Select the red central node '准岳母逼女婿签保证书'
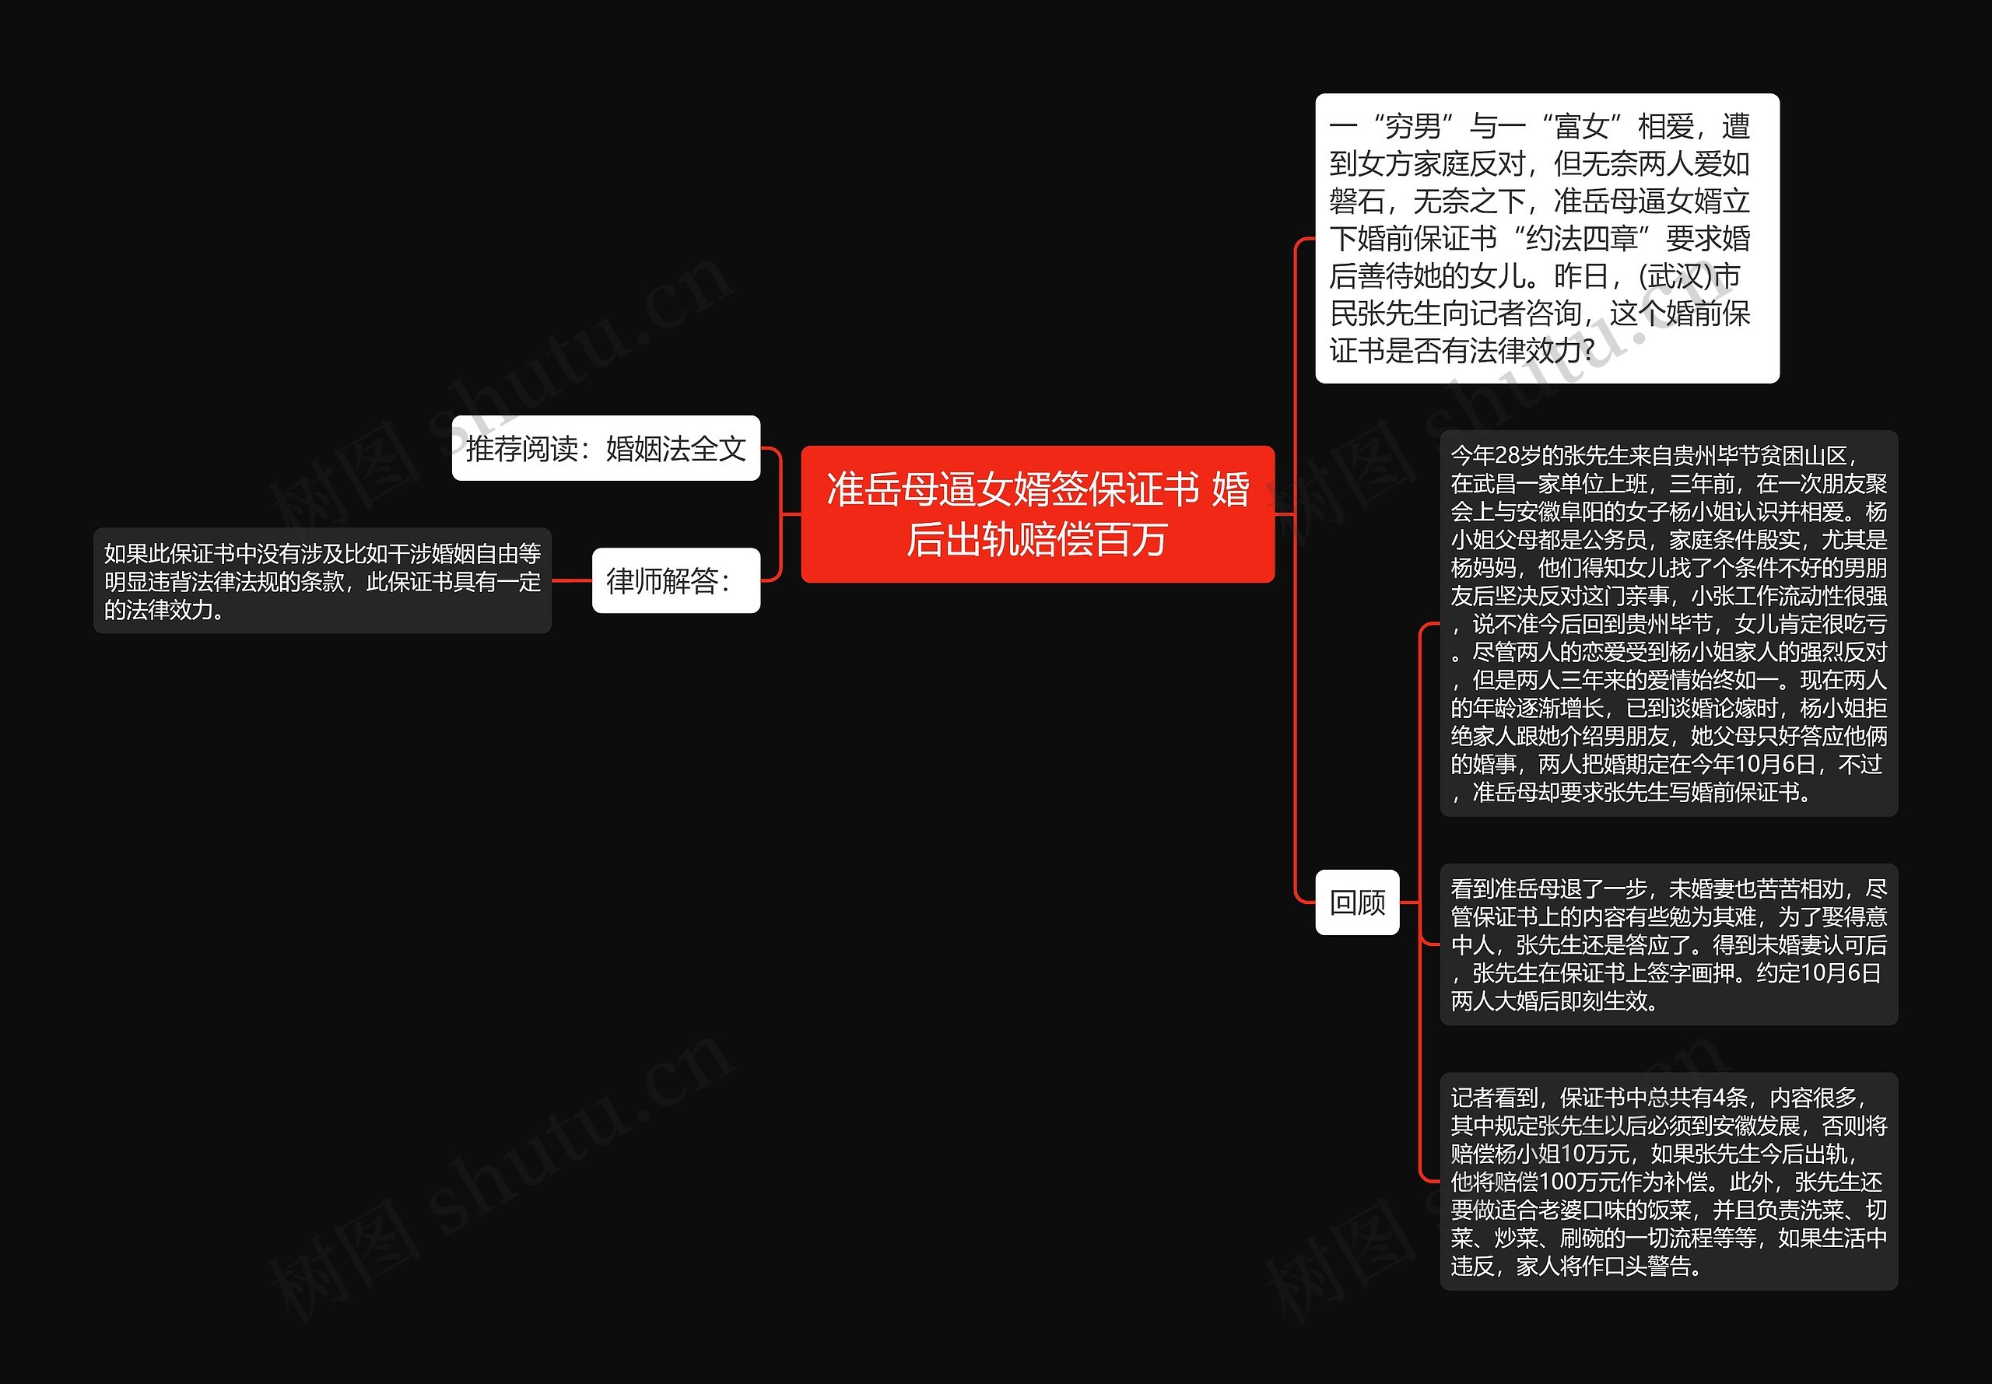 point(1037,514)
